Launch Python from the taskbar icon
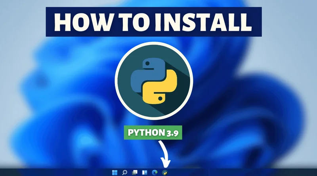The image size is (317, 176). (x=165, y=172)
